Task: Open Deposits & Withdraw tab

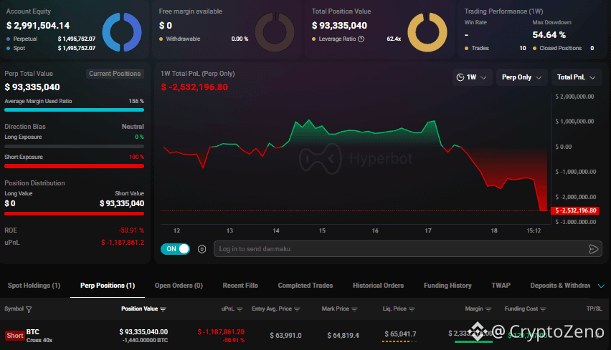Action: point(560,286)
